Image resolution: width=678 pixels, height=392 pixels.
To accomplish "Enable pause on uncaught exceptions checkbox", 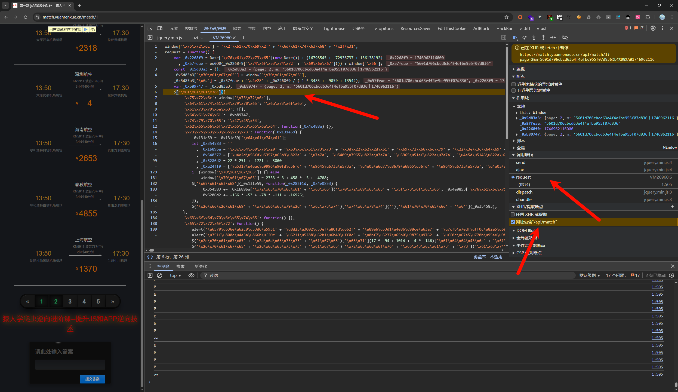I will [514, 84].
